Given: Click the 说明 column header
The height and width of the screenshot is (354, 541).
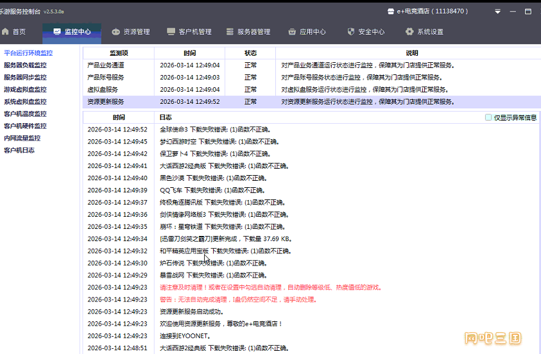Looking at the screenshot, I should (411, 53).
